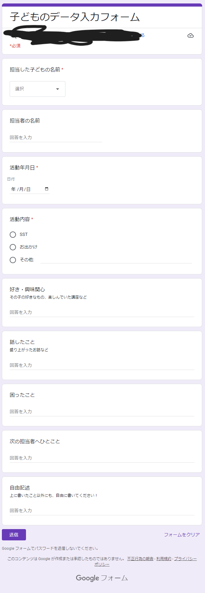Select the SST radio button
The width and height of the screenshot is (205, 593).
(13, 234)
